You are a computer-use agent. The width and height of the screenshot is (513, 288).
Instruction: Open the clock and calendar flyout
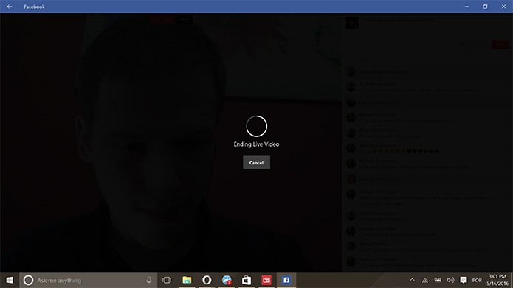click(497, 280)
